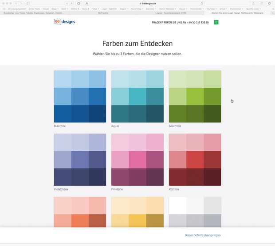Viewport: 275px width, 246px height.
Task: Click the Wählen Sie bis zu 3 Farben text
Action: point(137,54)
